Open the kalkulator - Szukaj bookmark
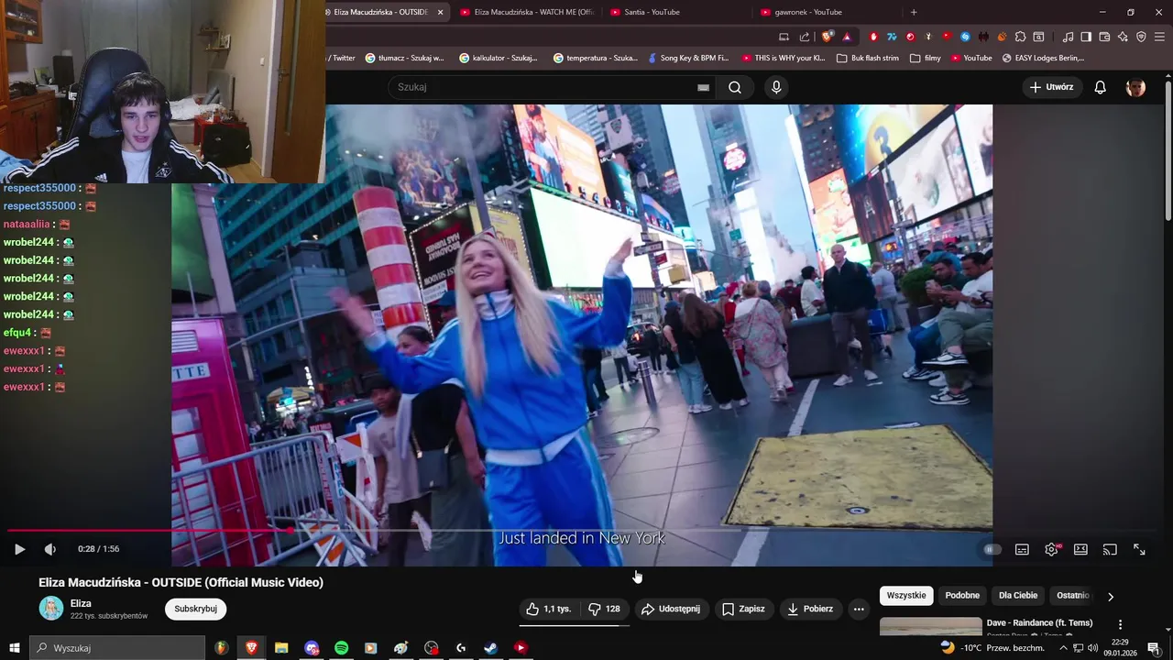Viewport: 1173px width, 660px height. pyautogui.click(x=499, y=58)
